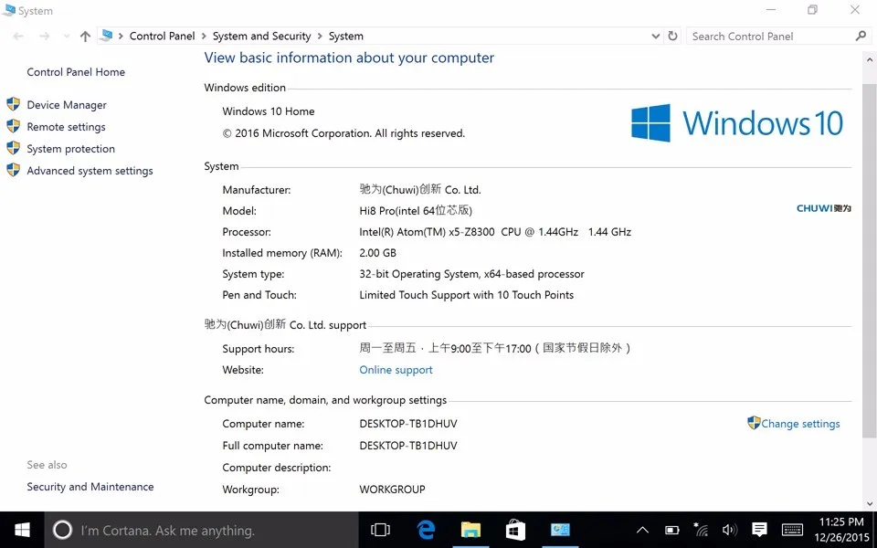Click the System window title icon
The width and height of the screenshot is (877, 548).
click(x=8, y=10)
